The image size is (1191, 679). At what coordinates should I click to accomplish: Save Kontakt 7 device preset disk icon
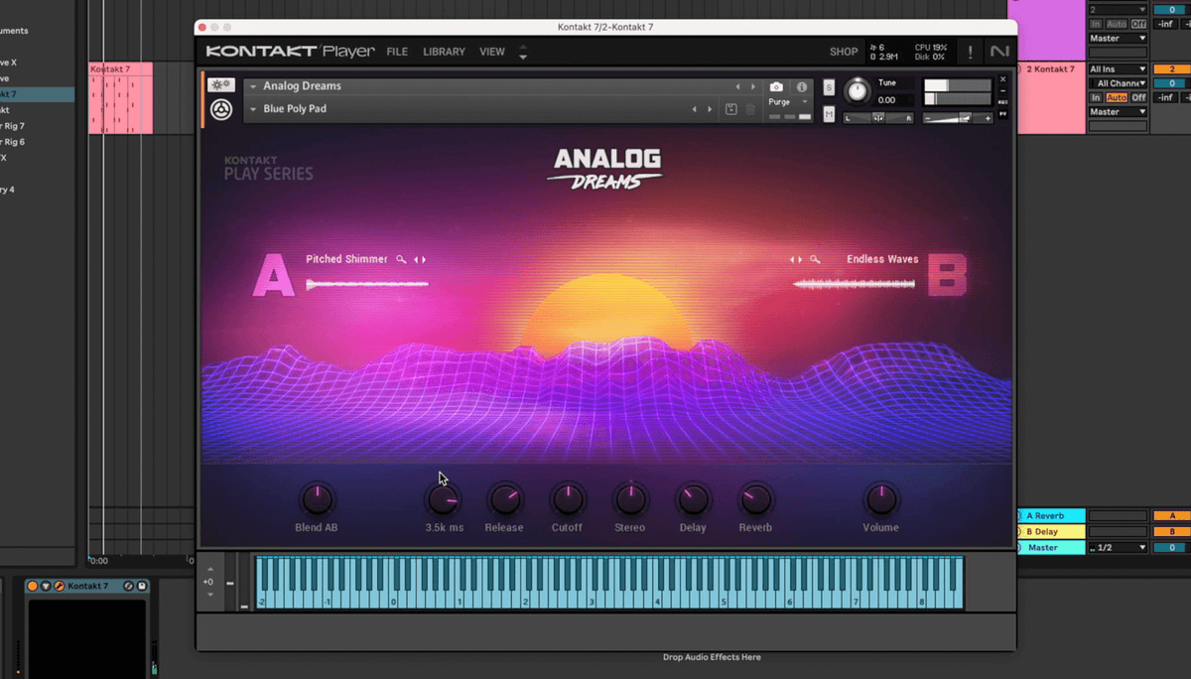point(142,586)
